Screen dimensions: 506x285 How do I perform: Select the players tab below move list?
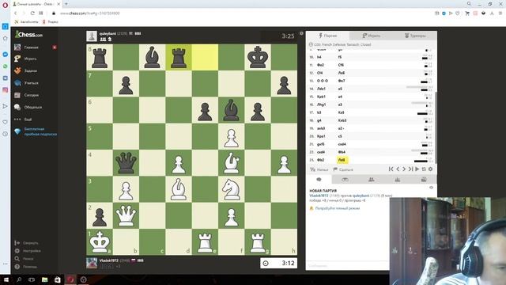click(372, 180)
